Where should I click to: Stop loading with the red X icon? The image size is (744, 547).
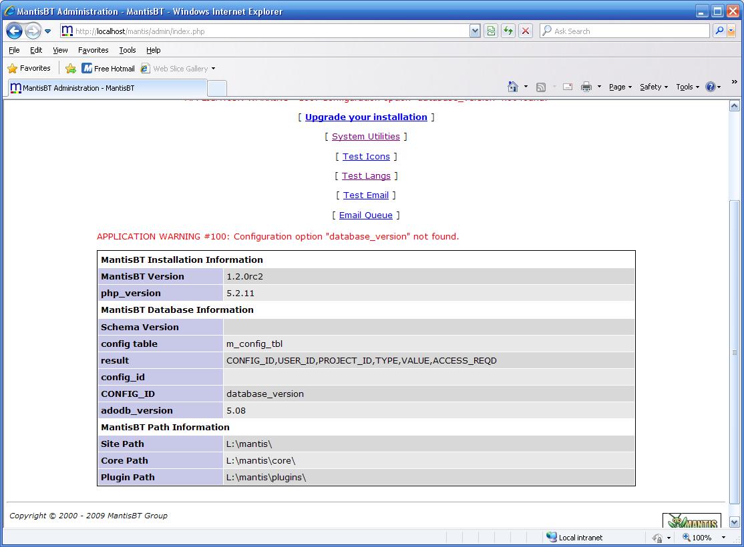click(x=525, y=31)
